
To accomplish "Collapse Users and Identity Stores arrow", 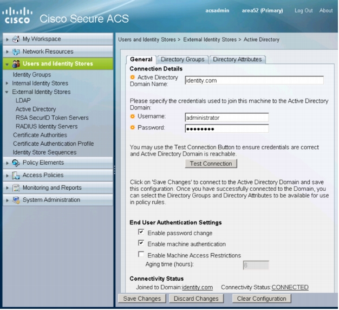I will tap(7, 64).
